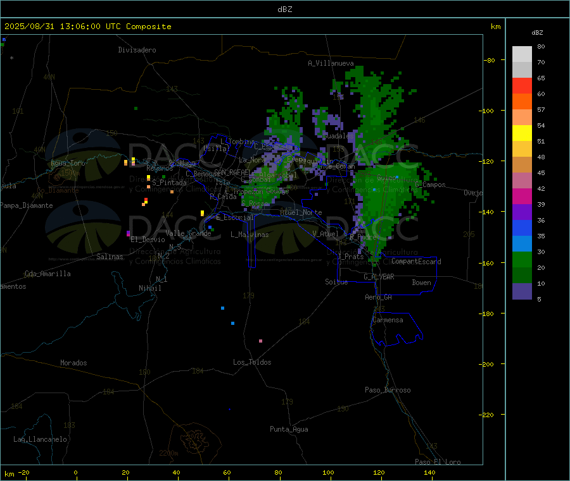Click the Pampa_Diamante label
The image size is (570, 481).
pos(27,205)
